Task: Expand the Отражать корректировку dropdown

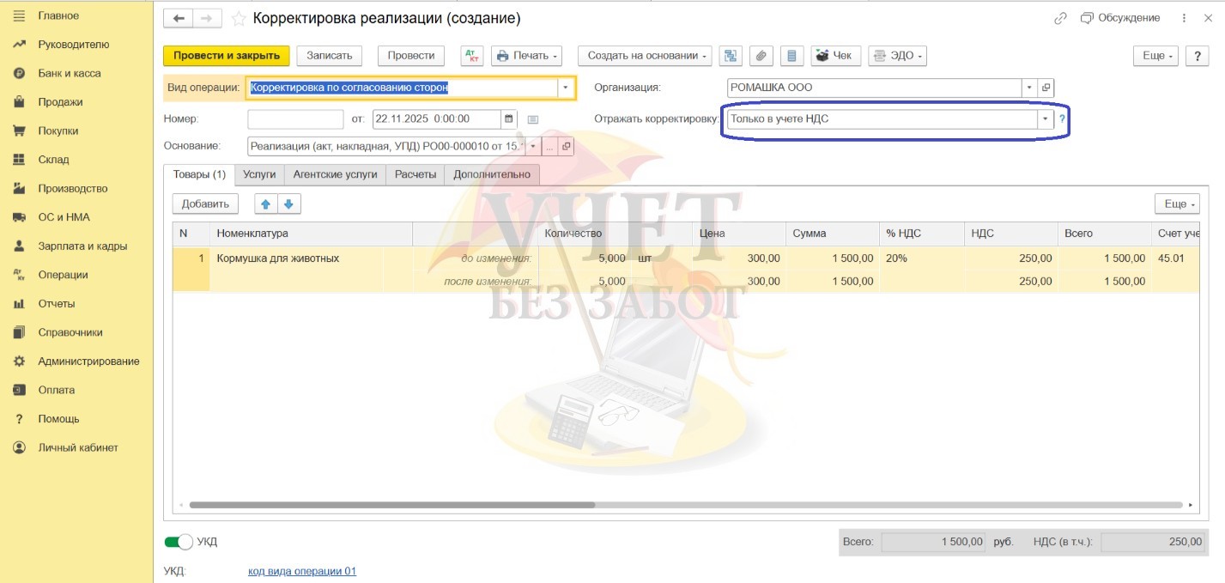Action: coord(1045,120)
